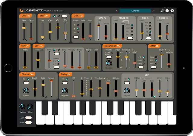Image resolution: width=193 pixels, height=136 pixels.
Task: Click the NOISE LPF slider handle
Action: coord(167,34)
